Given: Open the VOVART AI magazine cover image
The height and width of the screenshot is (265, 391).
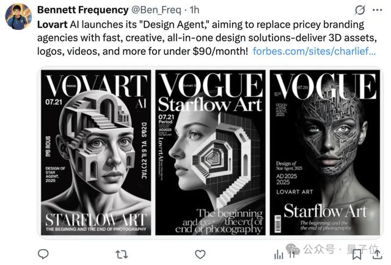Looking at the screenshot, I should pos(96,152).
